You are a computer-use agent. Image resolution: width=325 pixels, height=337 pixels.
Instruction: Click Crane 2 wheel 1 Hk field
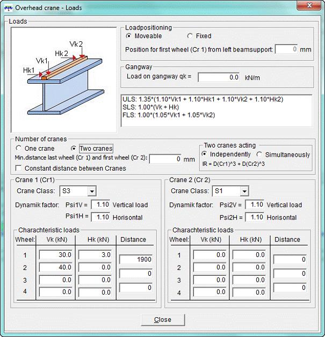pos(249,255)
